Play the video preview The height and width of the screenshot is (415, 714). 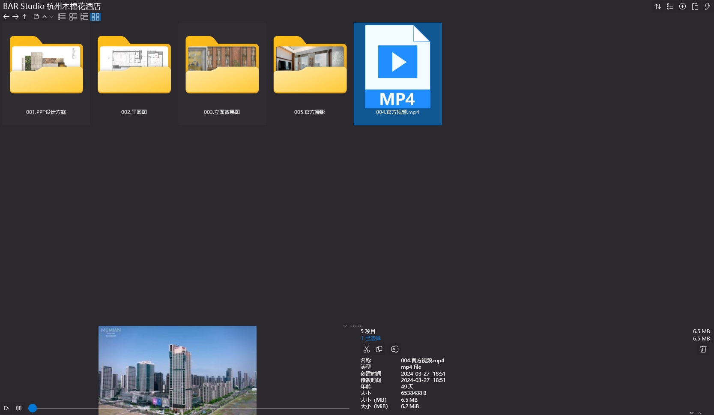(6, 408)
